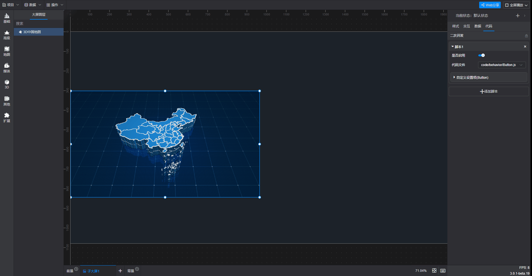Add a new sub-screen with the plus button beside 子大屏1
The image size is (532, 276).
120,271
